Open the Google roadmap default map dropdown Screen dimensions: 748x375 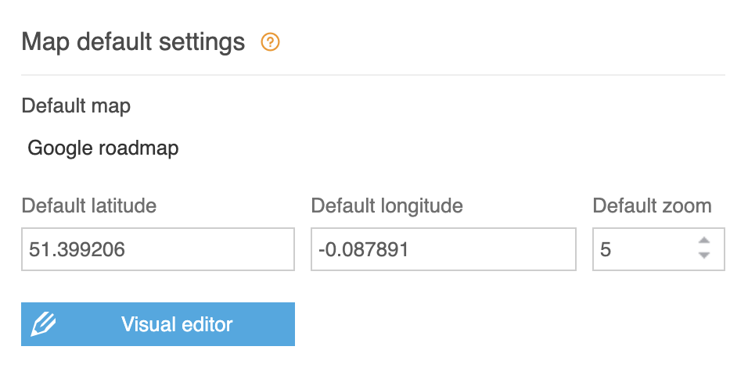pyautogui.click(x=103, y=148)
